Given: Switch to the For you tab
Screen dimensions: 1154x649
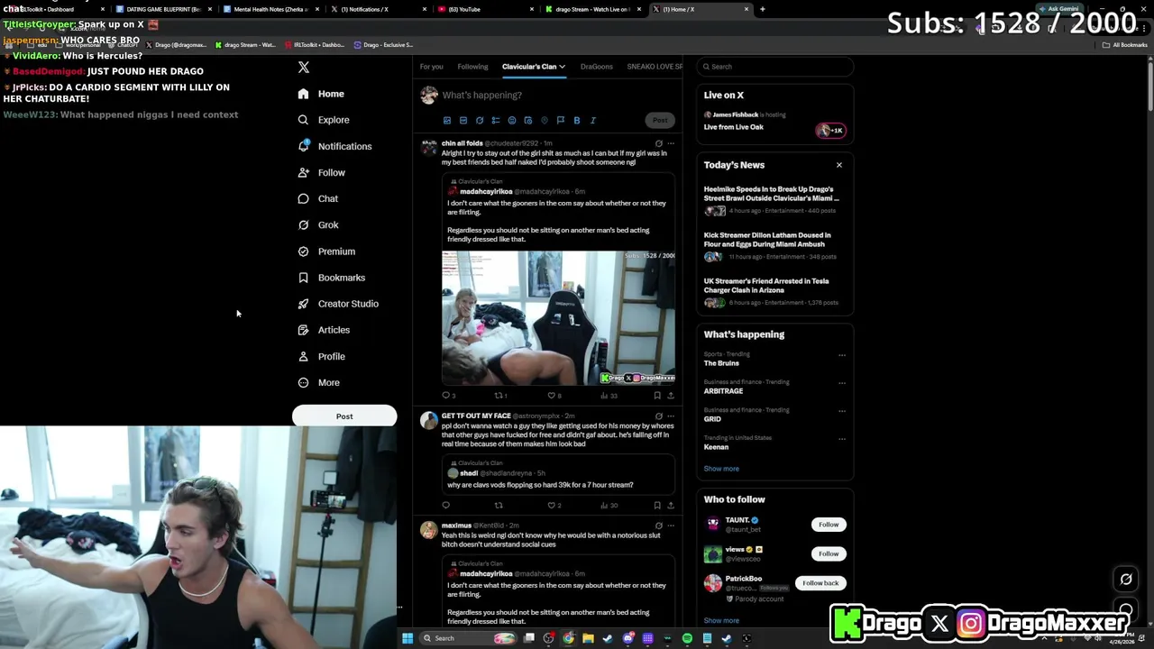Looking at the screenshot, I should click(431, 67).
